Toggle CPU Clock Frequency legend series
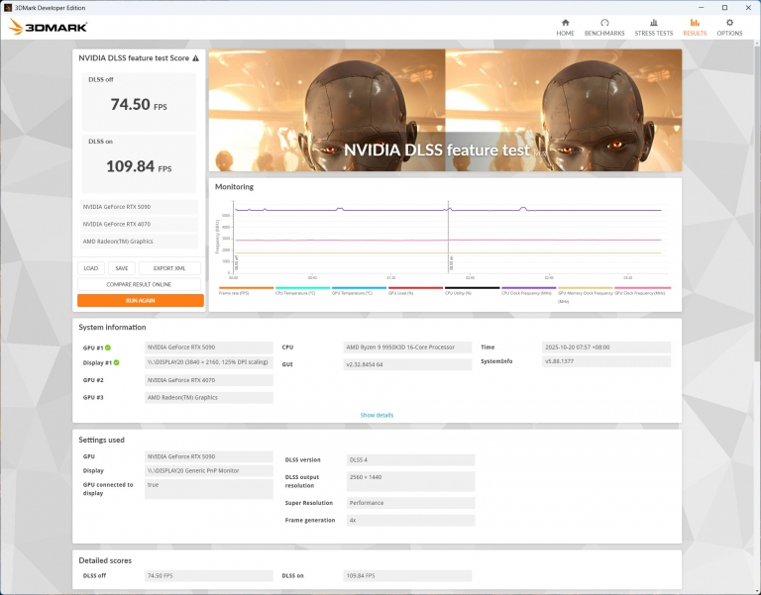Screen dimensions: 761x595 pos(527,292)
